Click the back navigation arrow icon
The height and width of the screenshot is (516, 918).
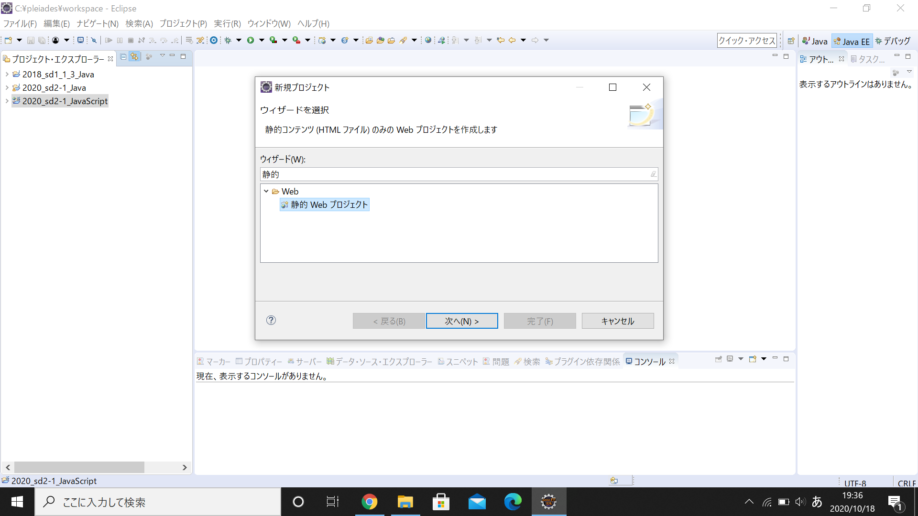click(x=511, y=40)
